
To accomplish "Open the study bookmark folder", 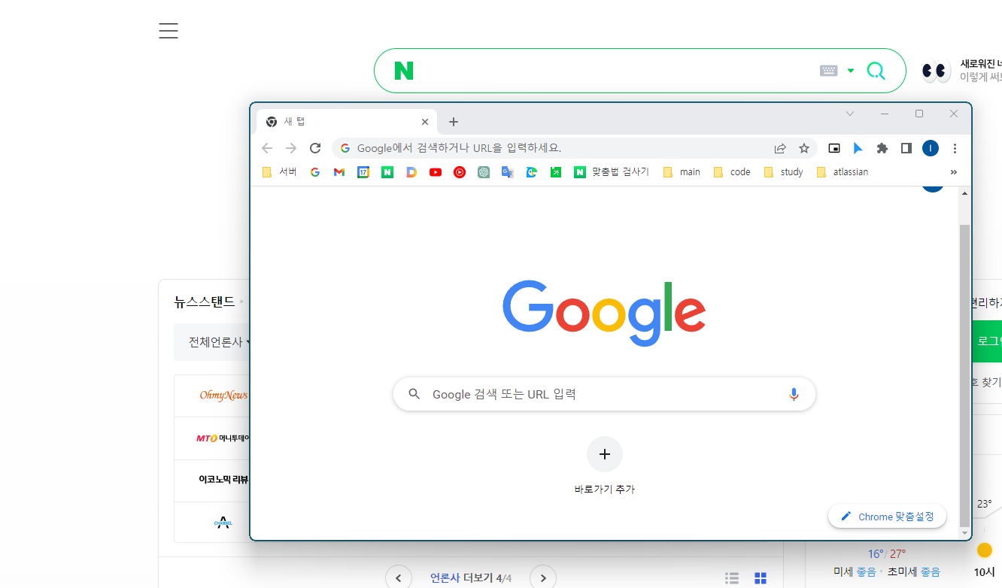I will (783, 172).
